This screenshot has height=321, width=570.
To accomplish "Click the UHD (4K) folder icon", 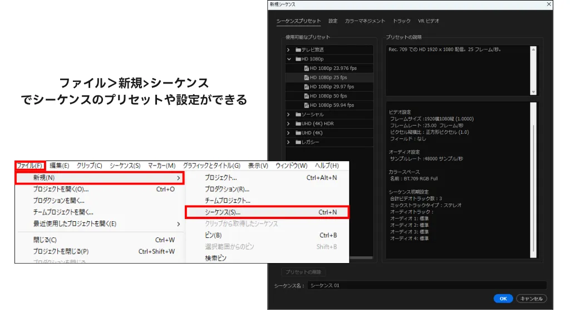I will (x=298, y=133).
